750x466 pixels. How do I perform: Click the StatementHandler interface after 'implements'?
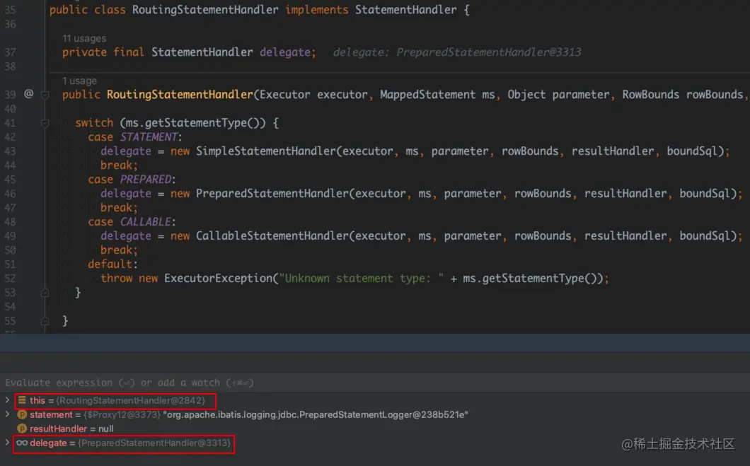click(x=405, y=10)
